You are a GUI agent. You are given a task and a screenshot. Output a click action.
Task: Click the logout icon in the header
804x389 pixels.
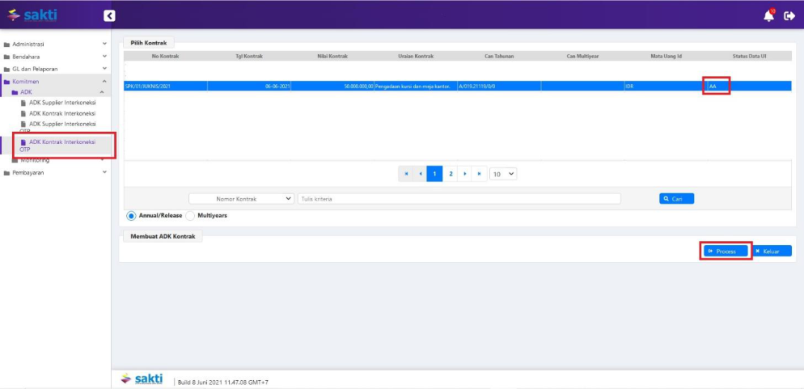click(x=789, y=15)
